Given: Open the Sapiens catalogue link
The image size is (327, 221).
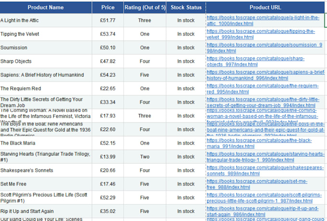Looking at the screenshot, I should pyautogui.click(x=265, y=75).
